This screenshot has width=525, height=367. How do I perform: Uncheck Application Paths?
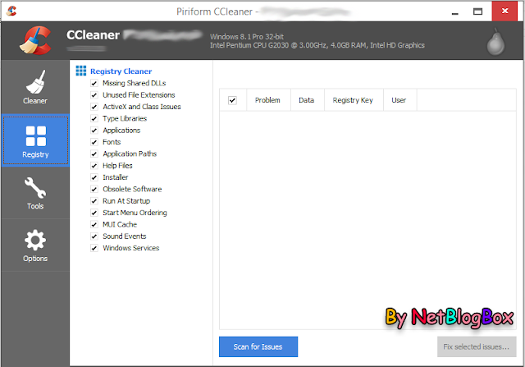pyautogui.click(x=94, y=154)
